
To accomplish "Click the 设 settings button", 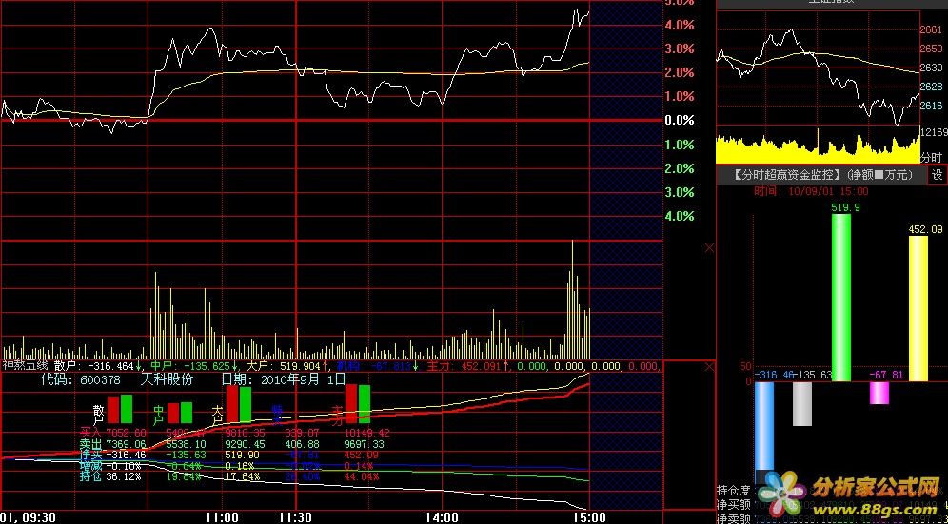I will (938, 175).
